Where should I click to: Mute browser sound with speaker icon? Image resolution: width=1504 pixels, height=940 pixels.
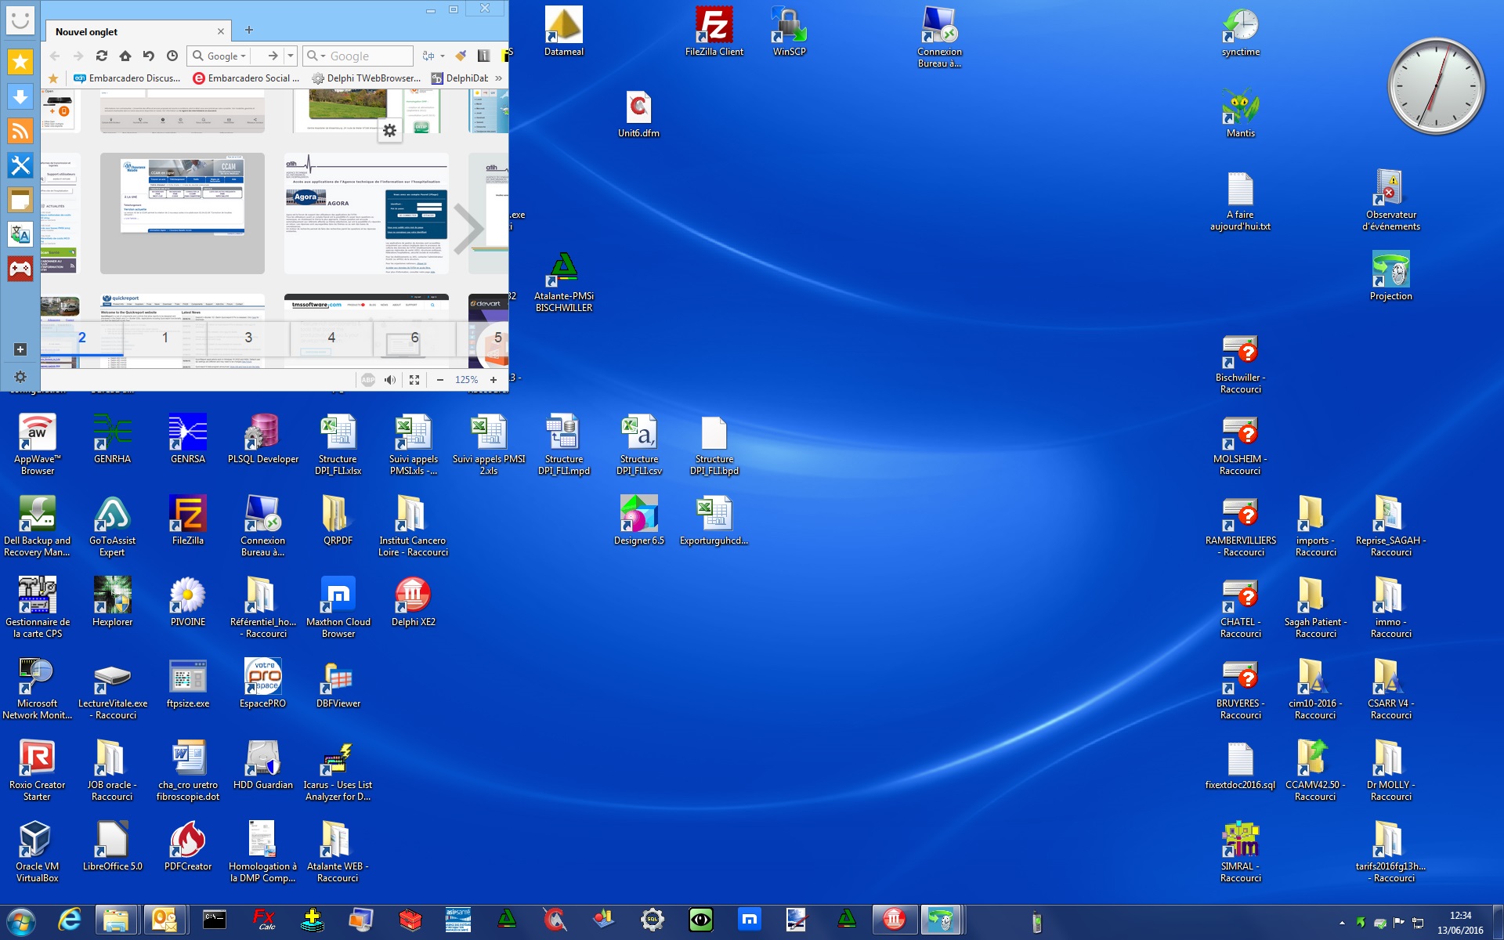point(390,380)
